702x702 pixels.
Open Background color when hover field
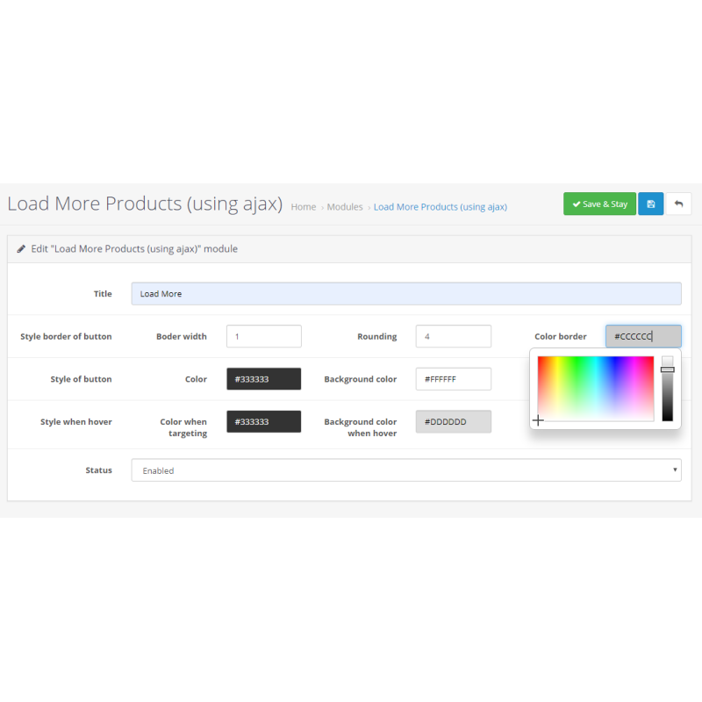pos(453,422)
